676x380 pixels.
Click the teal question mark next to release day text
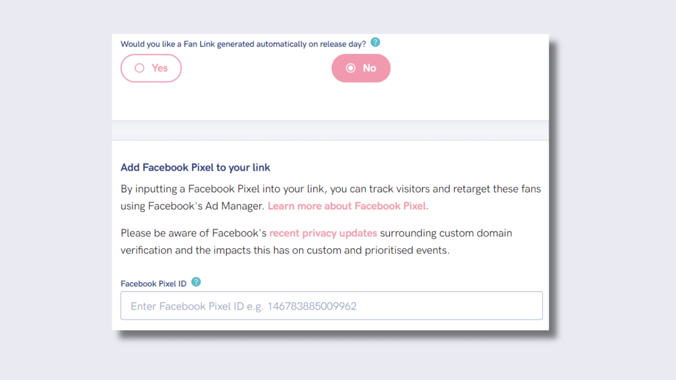click(x=375, y=42)
